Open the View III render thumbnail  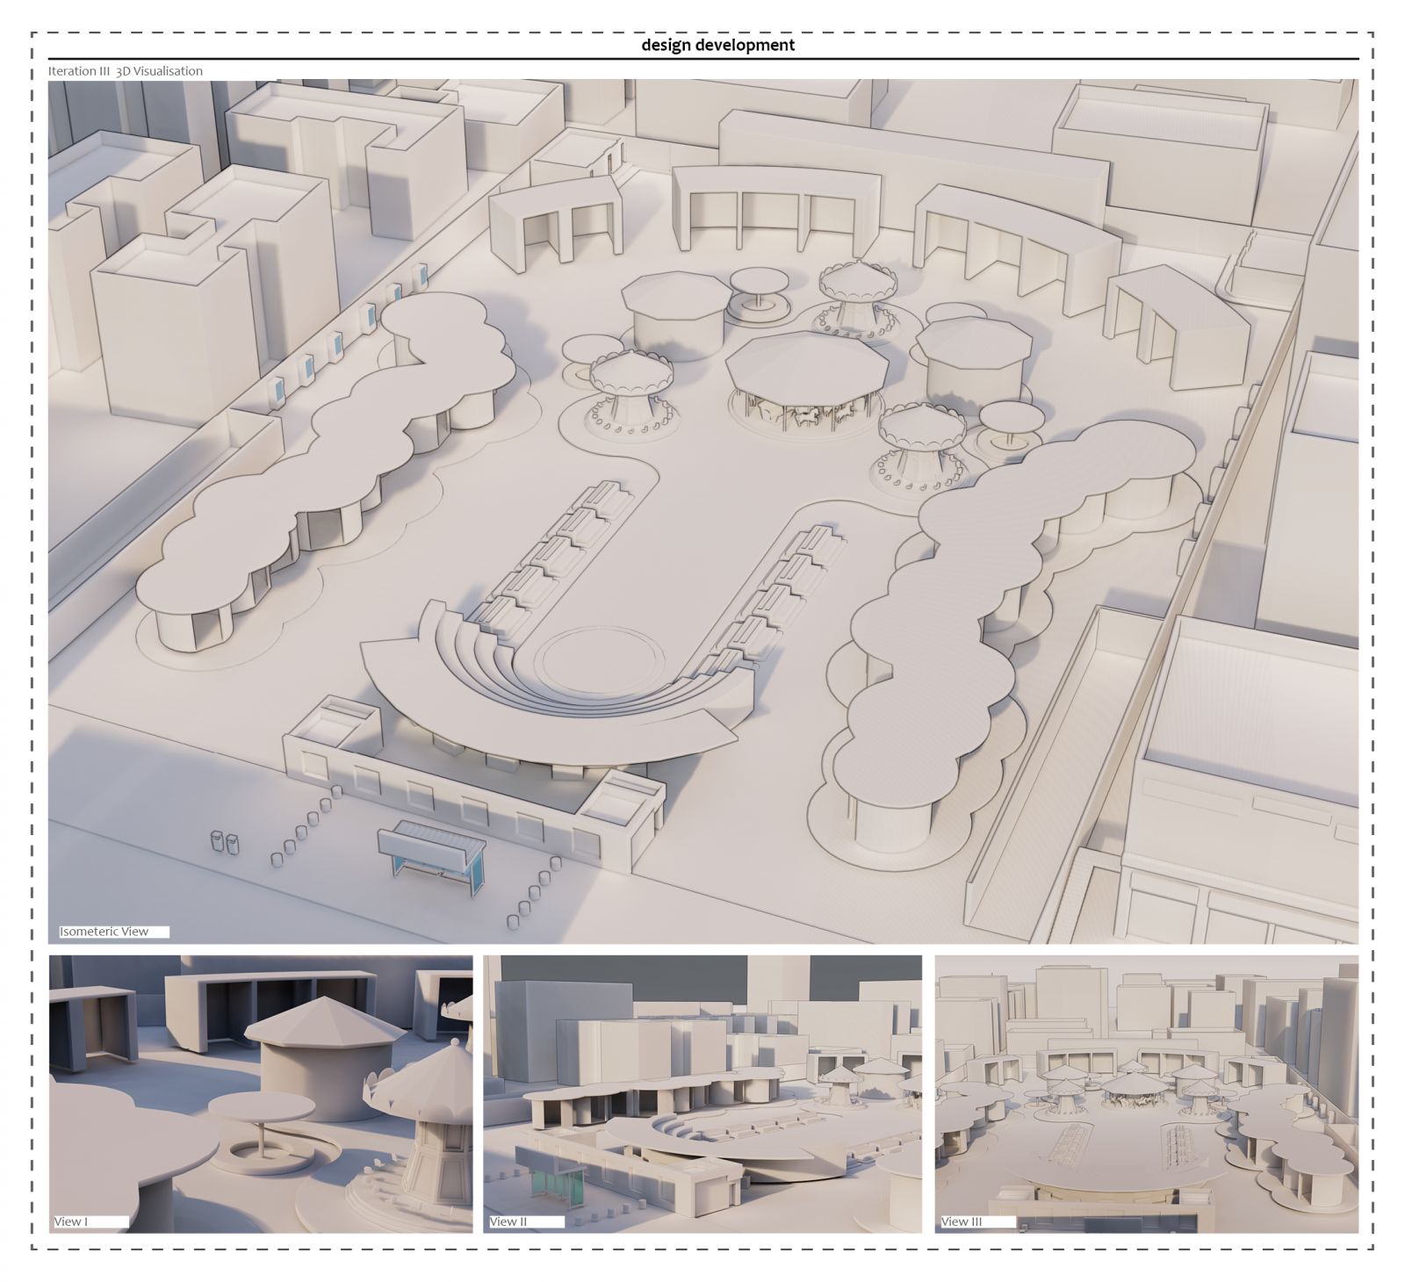pyautogui.click(x=1147, y=1094)
